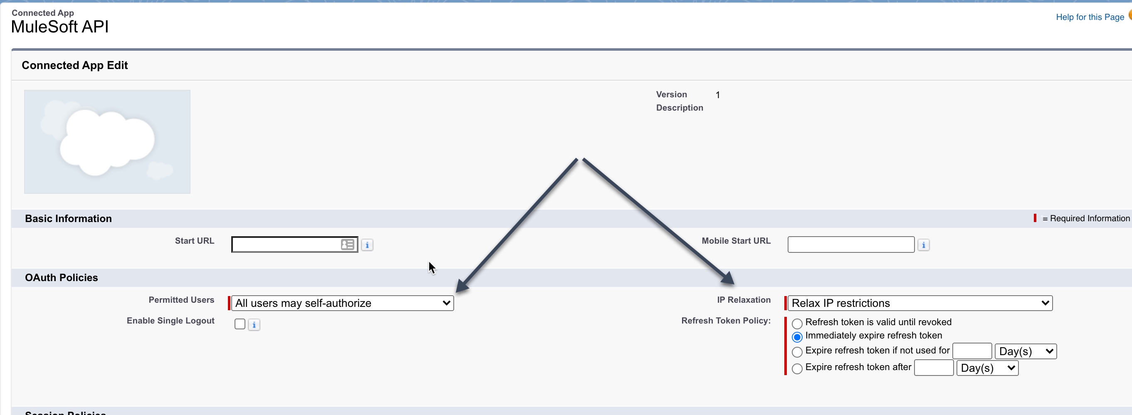This screenshot has height=415, width=1132.
Task: Click the Version label
Action: tap(671, 94)
